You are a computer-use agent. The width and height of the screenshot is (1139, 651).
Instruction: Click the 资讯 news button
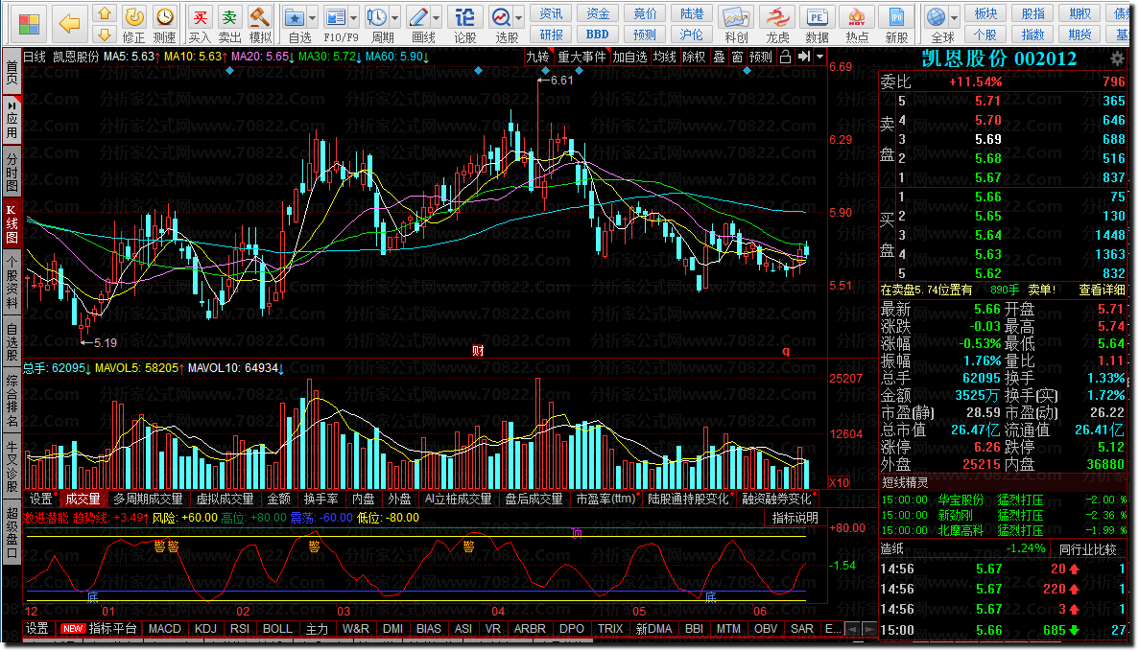[552, 13]
